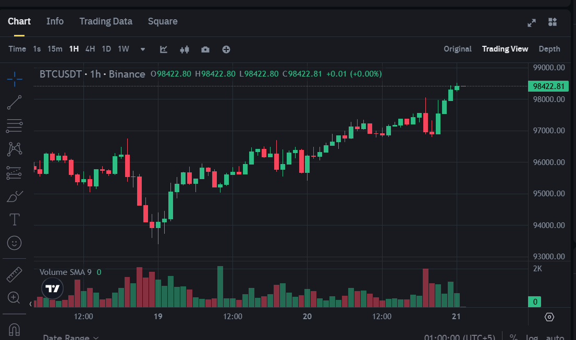
Task: Toggle auto scale mode
Action: (x=555, y=337)
